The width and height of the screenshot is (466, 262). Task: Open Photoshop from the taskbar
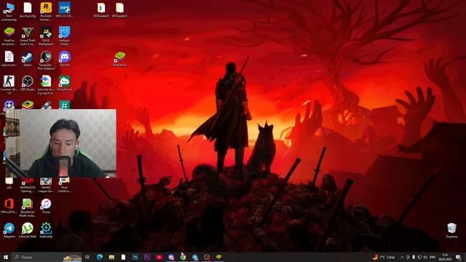[x=135, y=257]
